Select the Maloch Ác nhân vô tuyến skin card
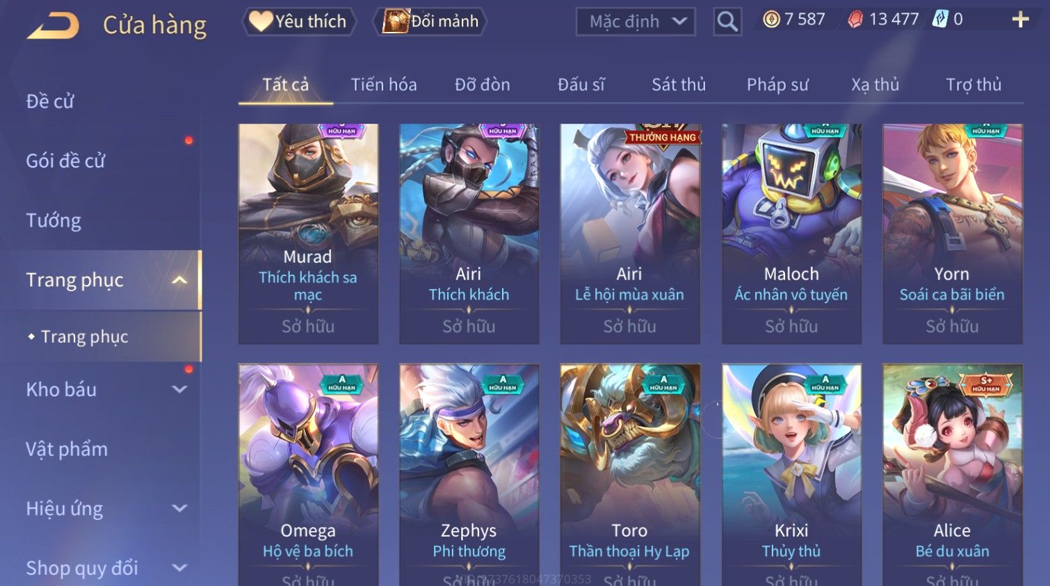The image size is (1050, 586). [791, 234]
